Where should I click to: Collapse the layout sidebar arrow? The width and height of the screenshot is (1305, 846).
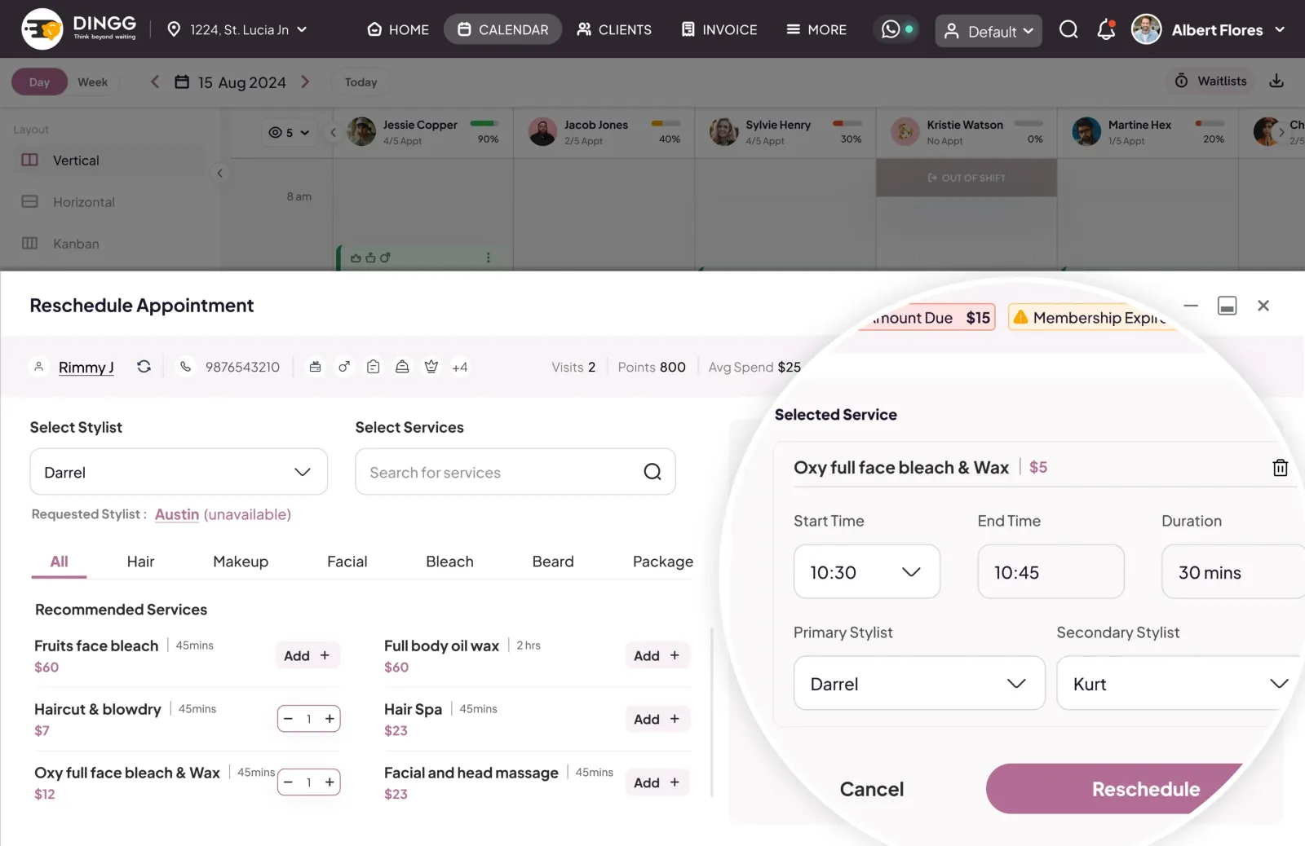pyautogui.click(x=219, y=173)
